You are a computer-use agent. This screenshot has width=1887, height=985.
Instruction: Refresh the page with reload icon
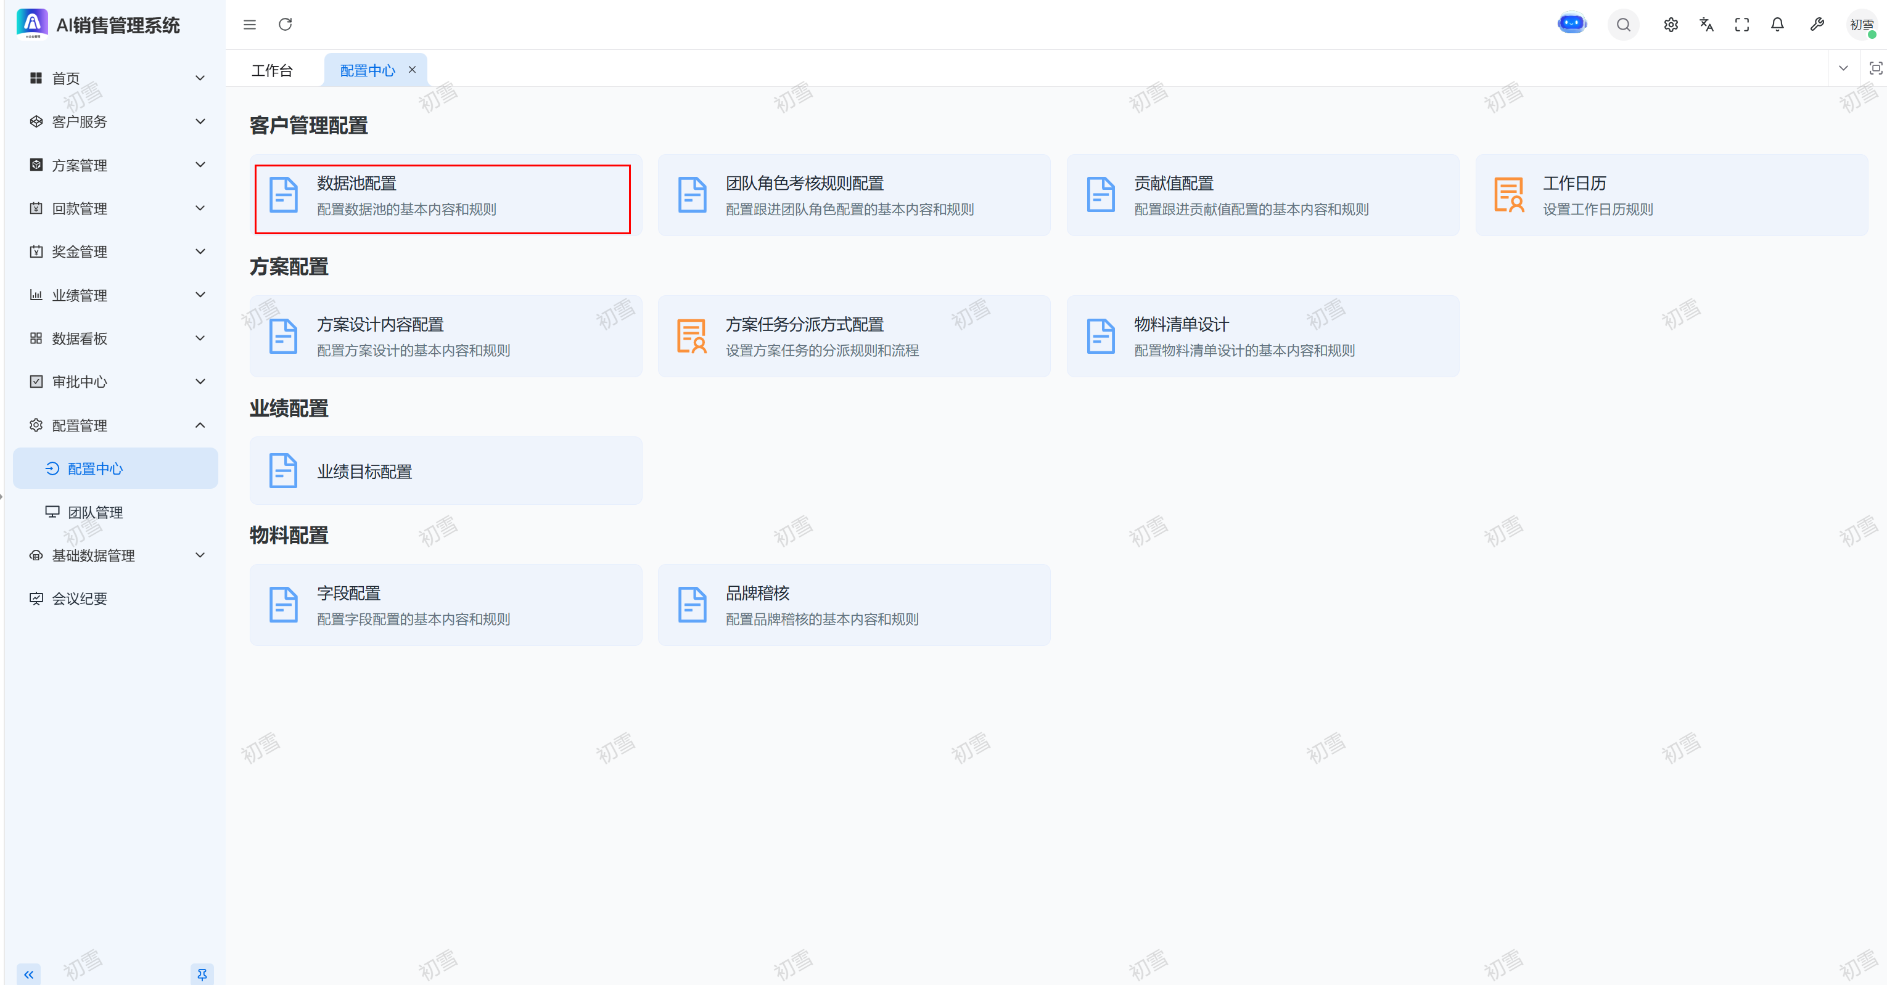[x=285, y=25]
